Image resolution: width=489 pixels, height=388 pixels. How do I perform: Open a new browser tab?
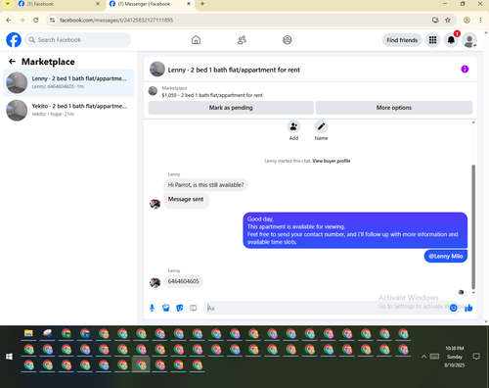point(202,4)
